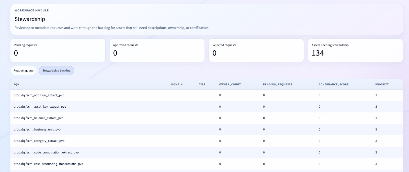Viewport: 409px width, 172px height.
Task: Open prod.dq.fscm_asset_key_extract_pvo row
Action: [40, 107]
